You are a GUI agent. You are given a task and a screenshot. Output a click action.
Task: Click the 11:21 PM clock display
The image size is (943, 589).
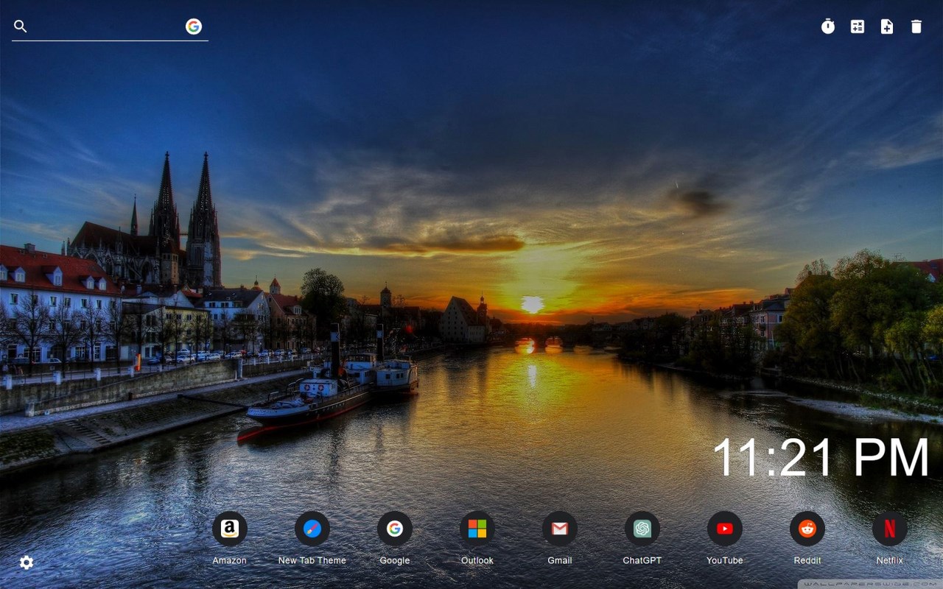pos(821,458)
